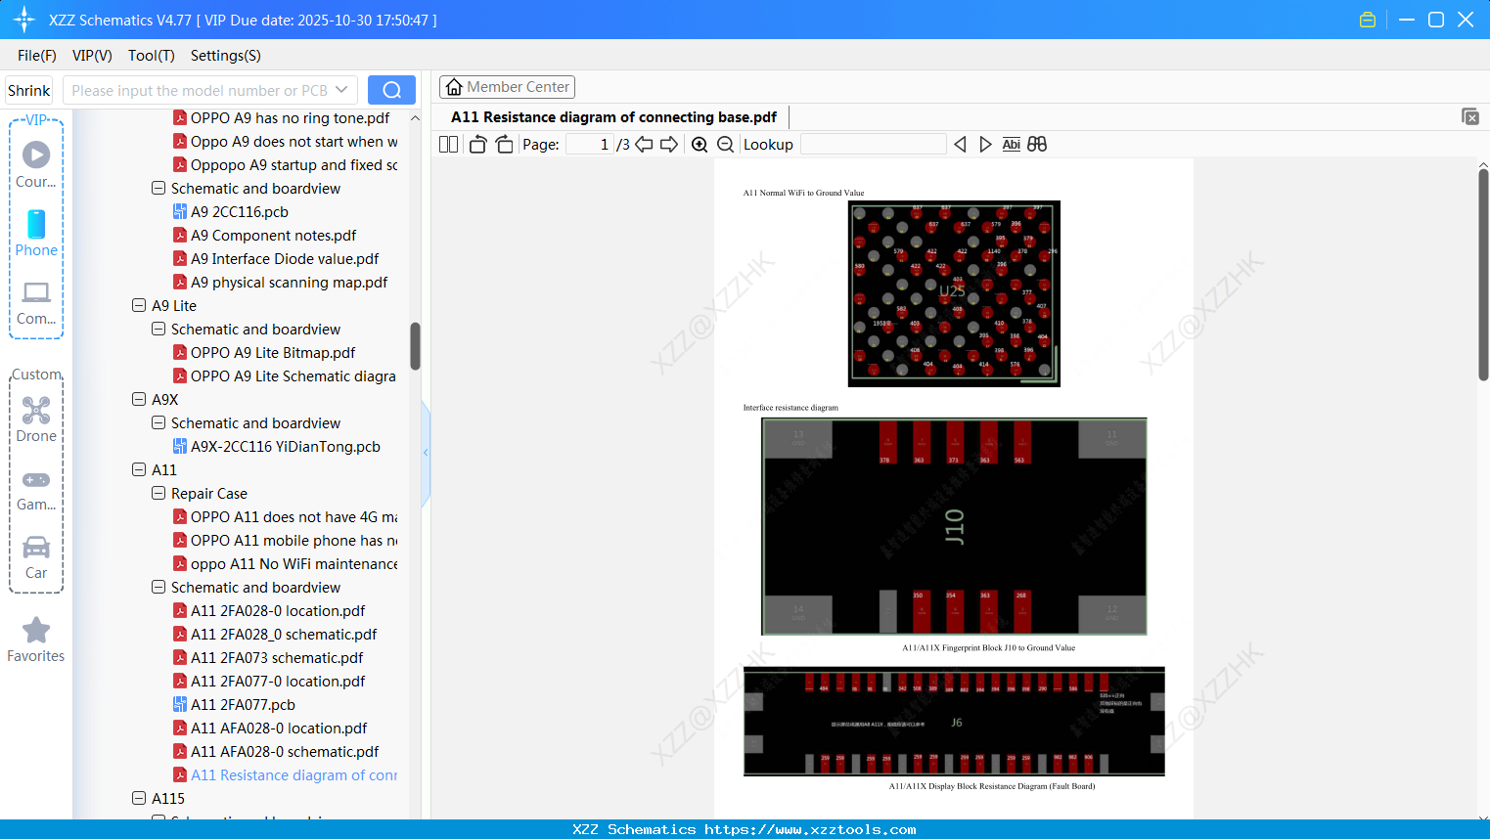The height and width of the screenshot is (839, 1490).
Task: Toggle the two-page view layout icon
Action: pos(448,145)
